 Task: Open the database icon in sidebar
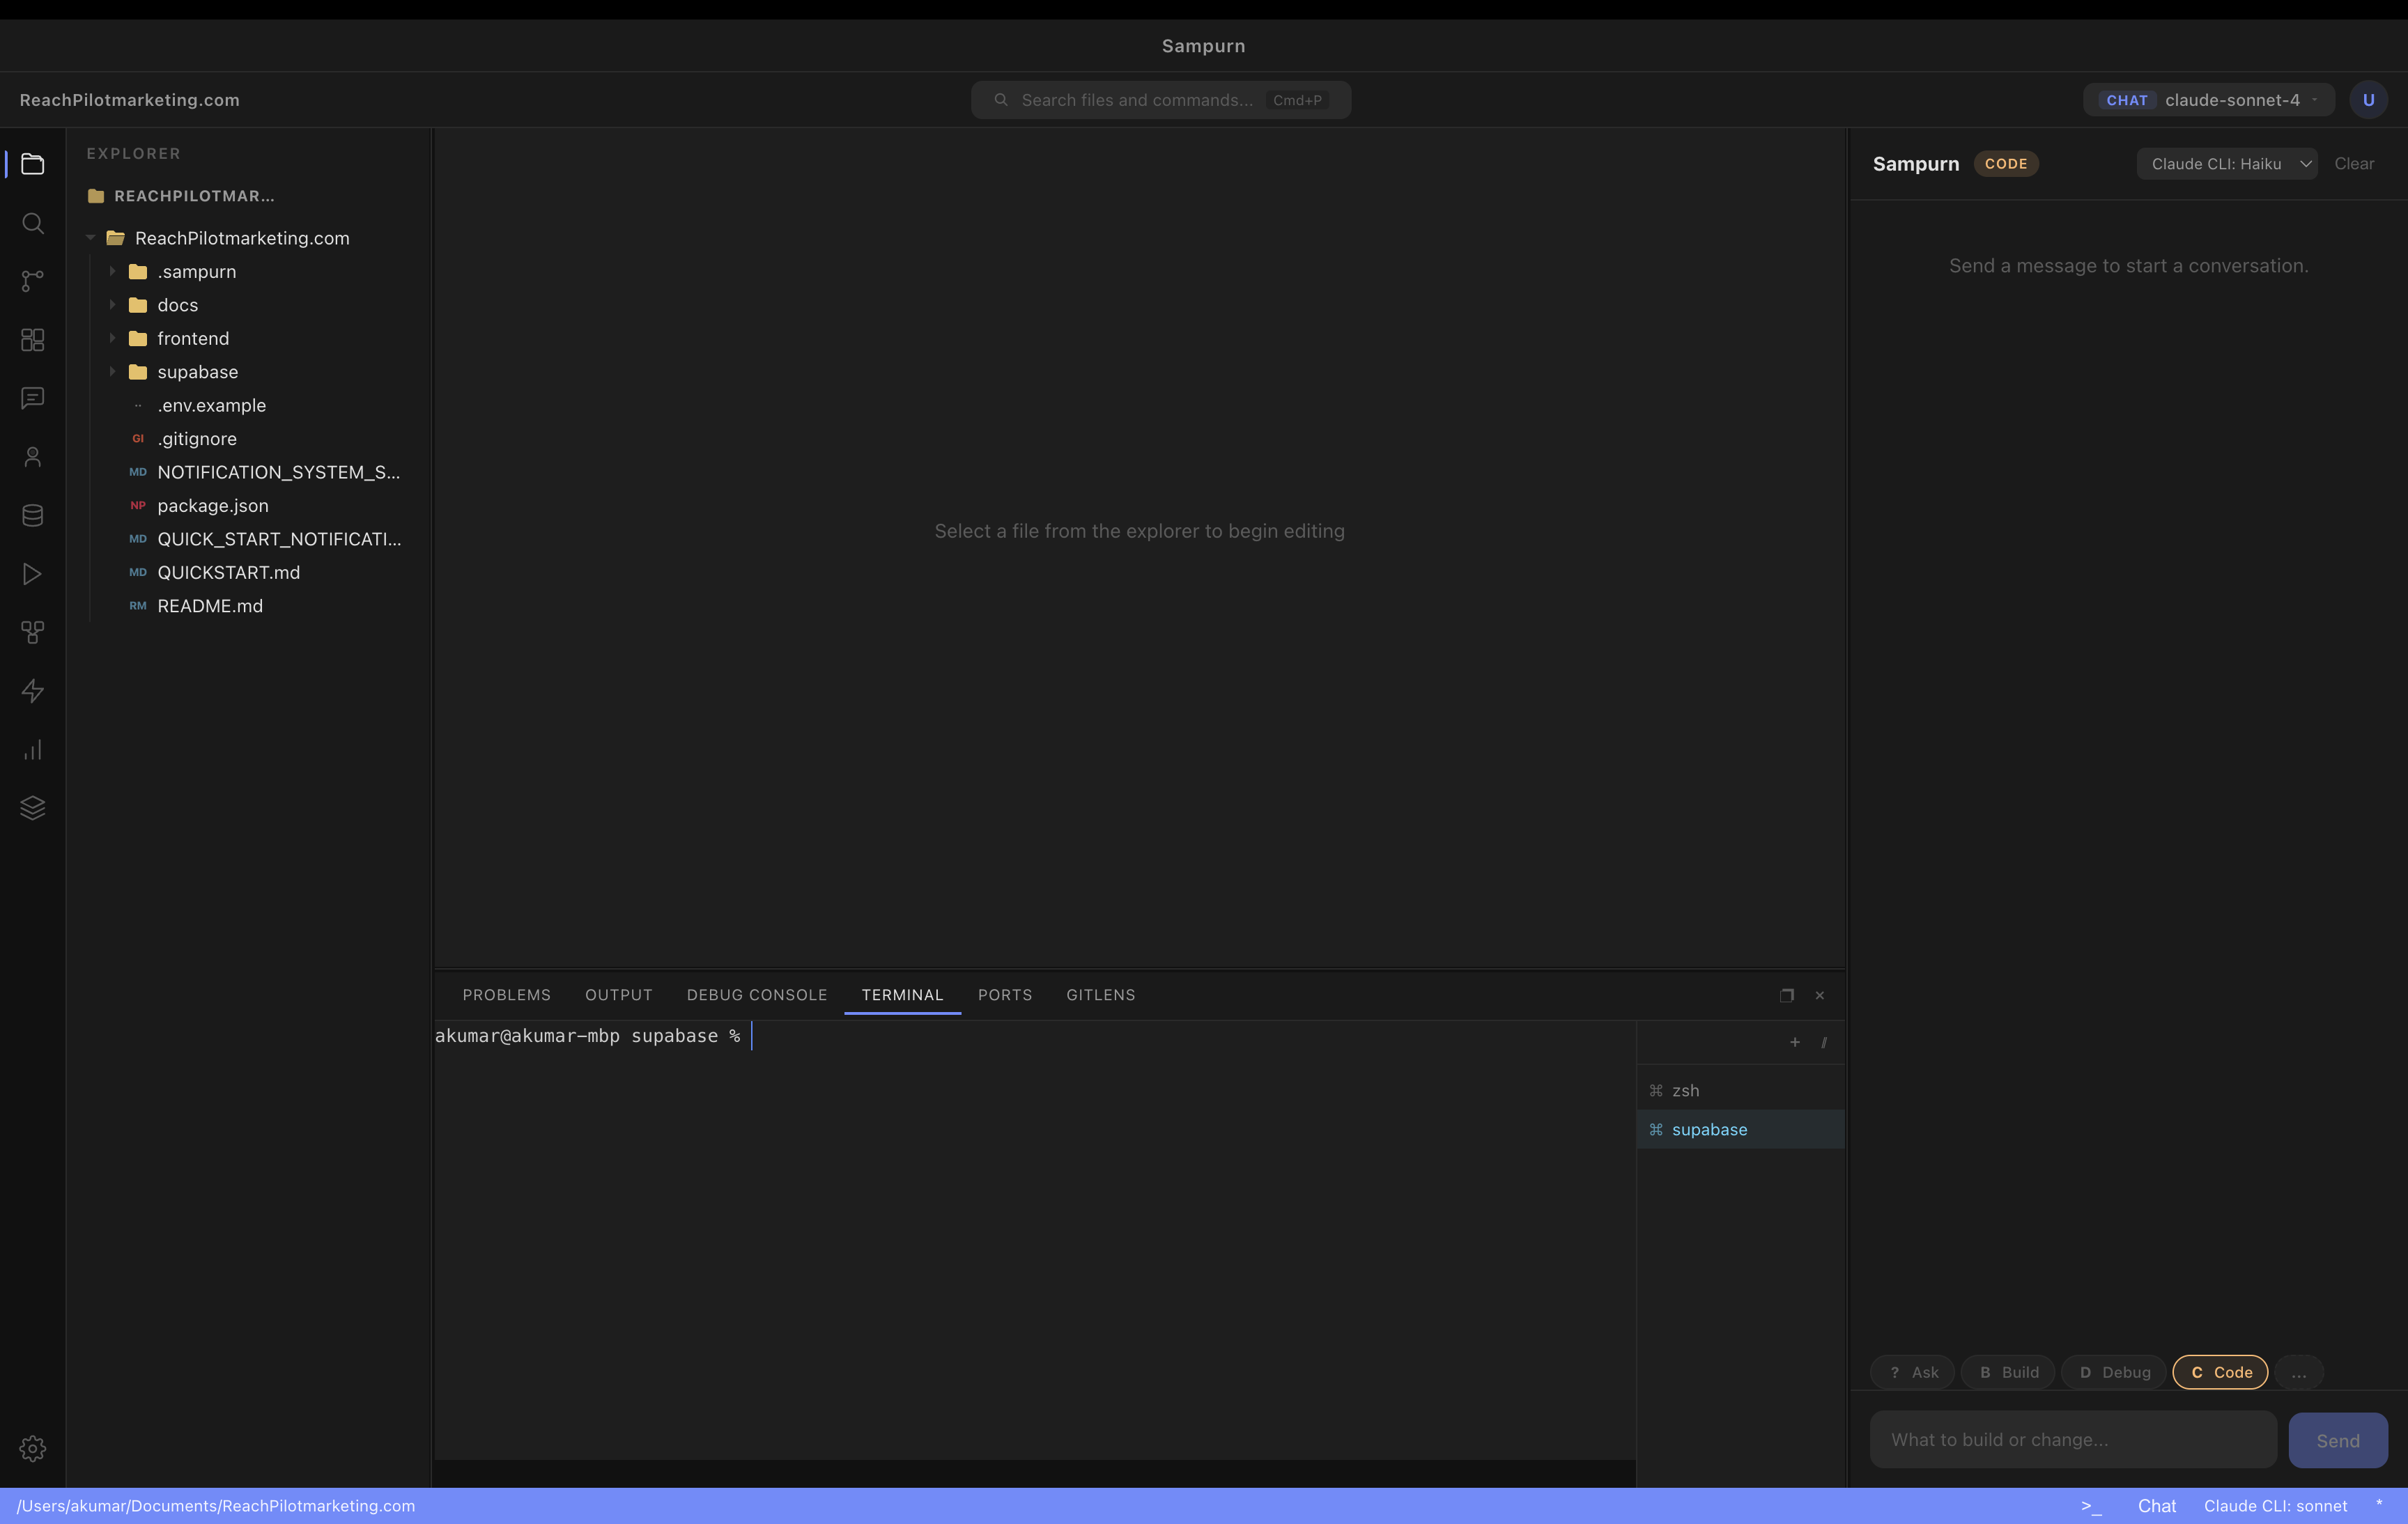point(32,515)
